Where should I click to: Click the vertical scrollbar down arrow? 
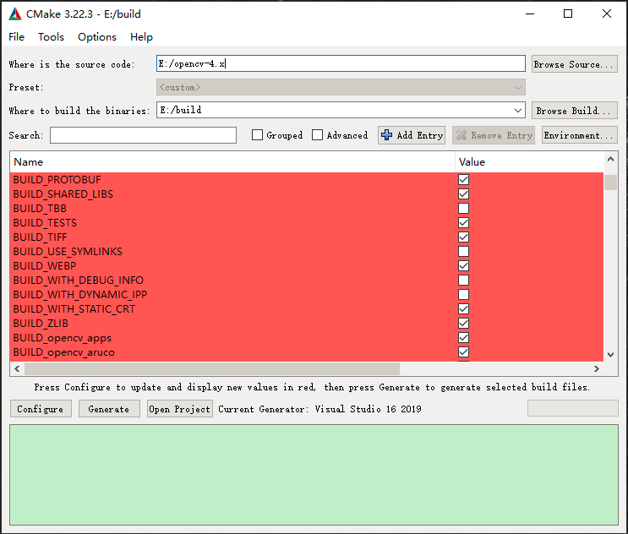coord(610,355)
